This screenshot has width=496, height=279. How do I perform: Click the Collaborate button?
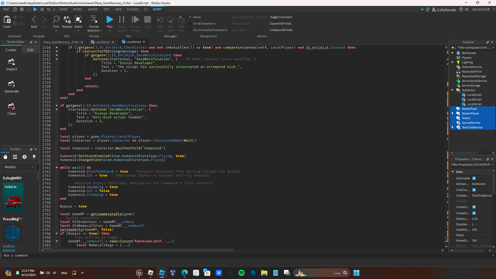click(x=444, y=10)
